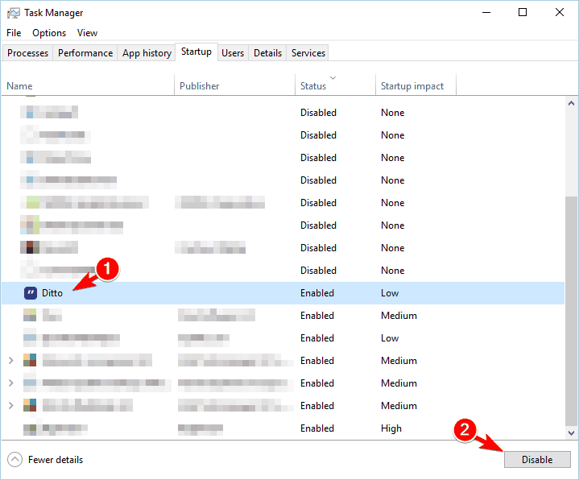The height and width of the screenshot is (480, 579).
Task: Go to the Services tab
Action: 308,53
